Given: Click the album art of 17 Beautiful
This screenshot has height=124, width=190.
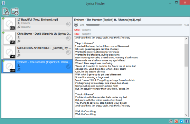Looking at the screenshot, I should point(9,24).
